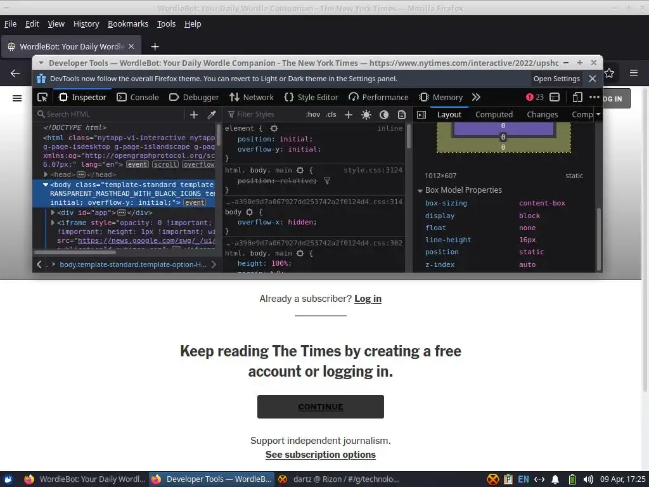Open the Debugger tab
Screen dimensions: 649x487
tap(194, 97)
